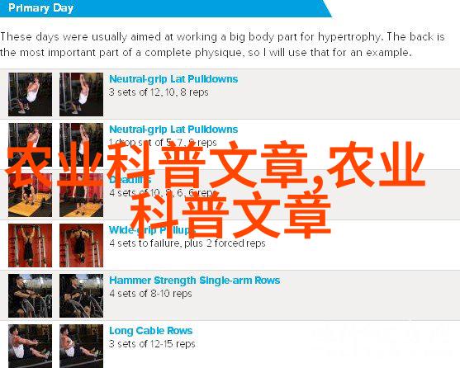460x368 pixels.
Task: Open the second Neutral-grip Lat Pulldowns link
Action: pyautogui.click(x=173, y=130)
